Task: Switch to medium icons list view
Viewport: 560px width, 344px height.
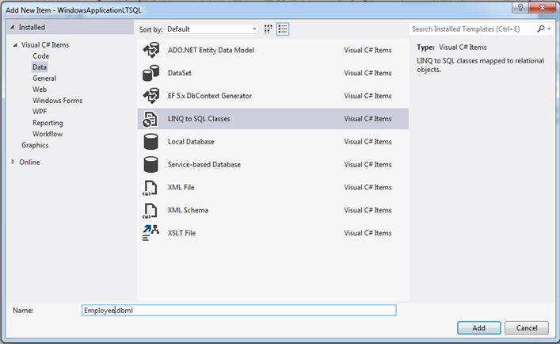Action: pyautogui.click(x=283, y=29)
